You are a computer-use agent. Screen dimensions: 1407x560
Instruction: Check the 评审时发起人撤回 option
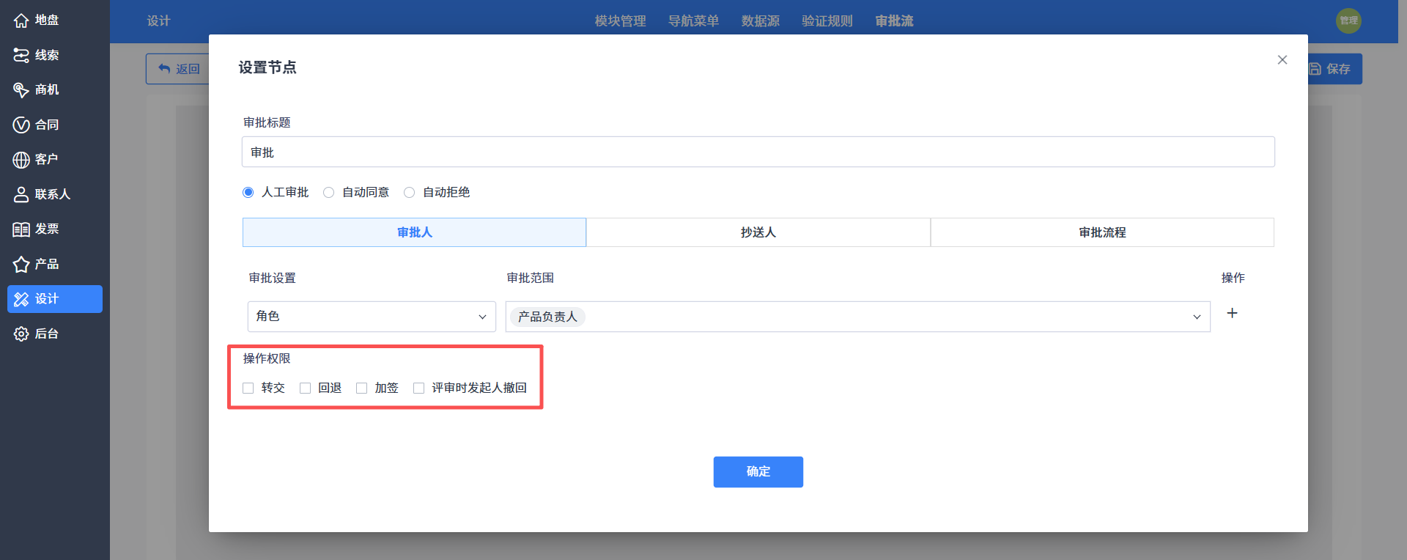point(419,388)
